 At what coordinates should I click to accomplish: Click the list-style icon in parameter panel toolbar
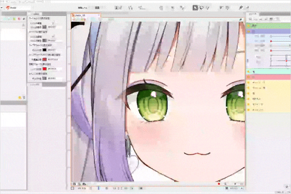271,19
